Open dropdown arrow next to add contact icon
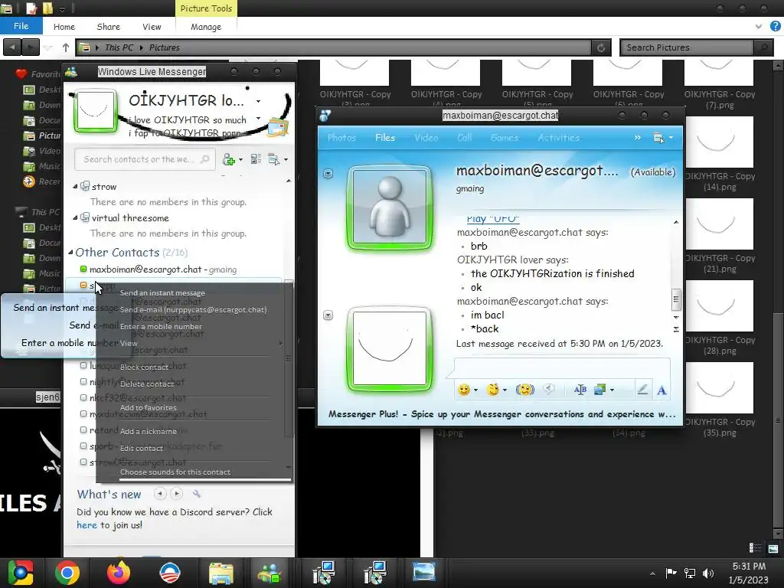The width and height of the screenshot is (784, 588). (240, 160)
